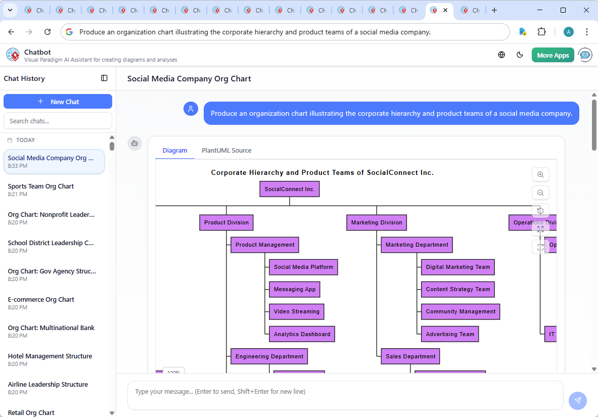
Task: Click the Chatbot logo in the header
Action: pyautogui.click(x=13, y=55)
